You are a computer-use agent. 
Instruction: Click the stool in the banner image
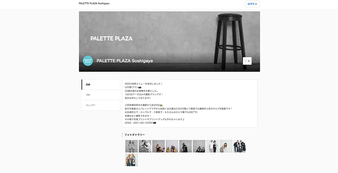click(230, 41)
